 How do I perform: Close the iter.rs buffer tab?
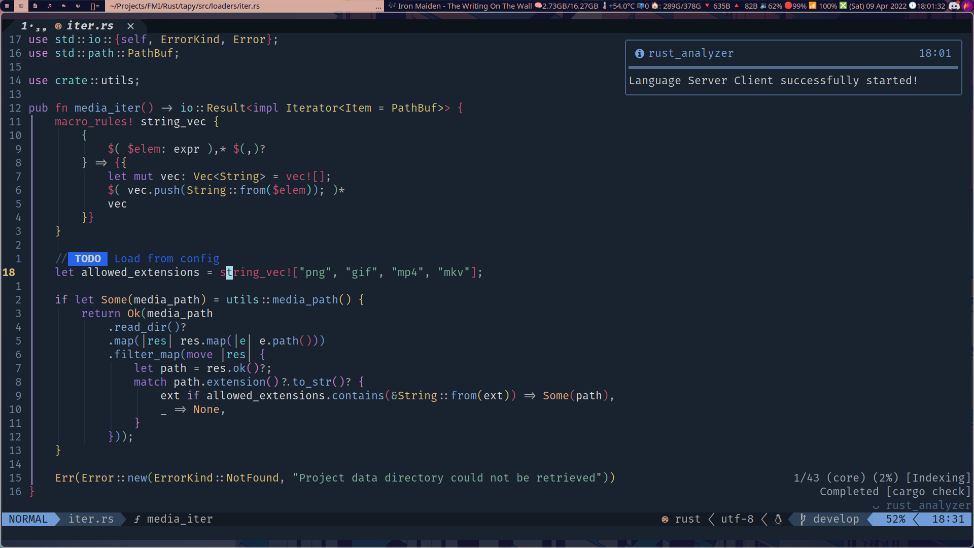tap(130, 26)
